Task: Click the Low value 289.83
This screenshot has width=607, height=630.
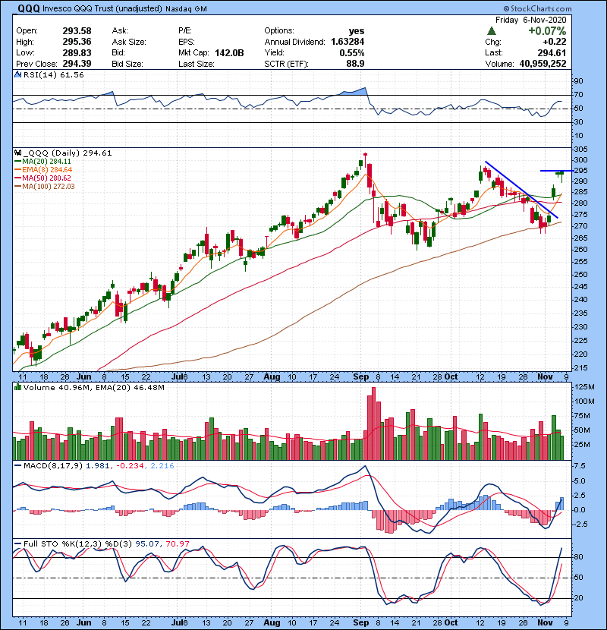Action: (77, 52)
